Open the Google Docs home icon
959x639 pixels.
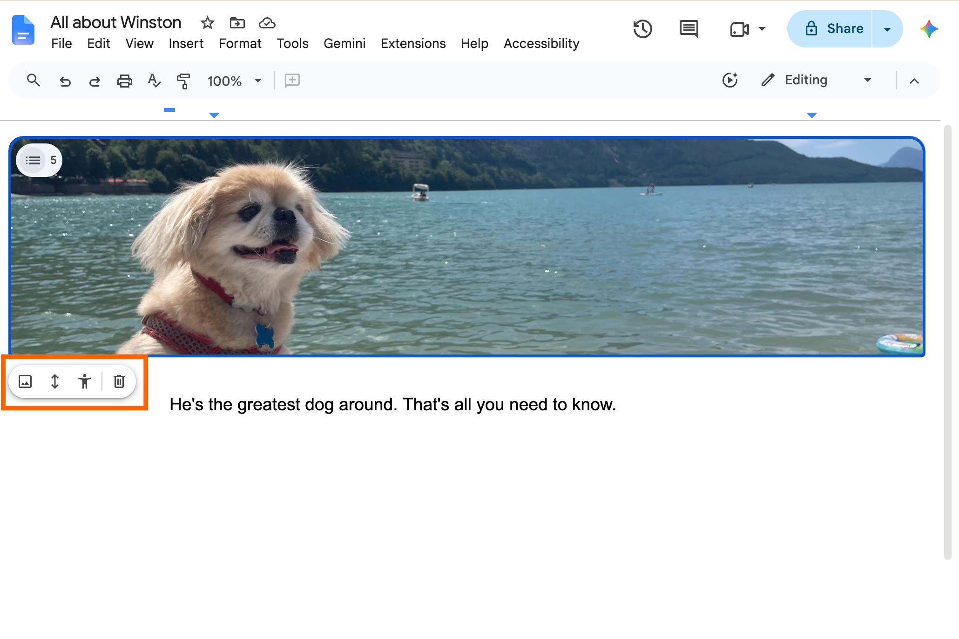click(23, 30)
